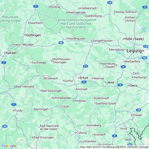
Task: Click the A7 shield near Goslar
Action: pyautogui.click(x=36, y=6)
